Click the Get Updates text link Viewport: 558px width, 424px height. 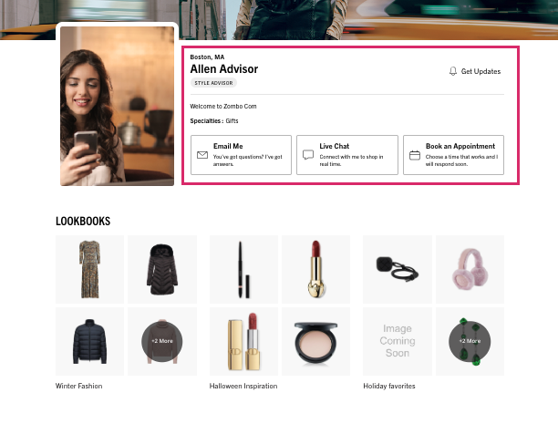pos(480,71)
